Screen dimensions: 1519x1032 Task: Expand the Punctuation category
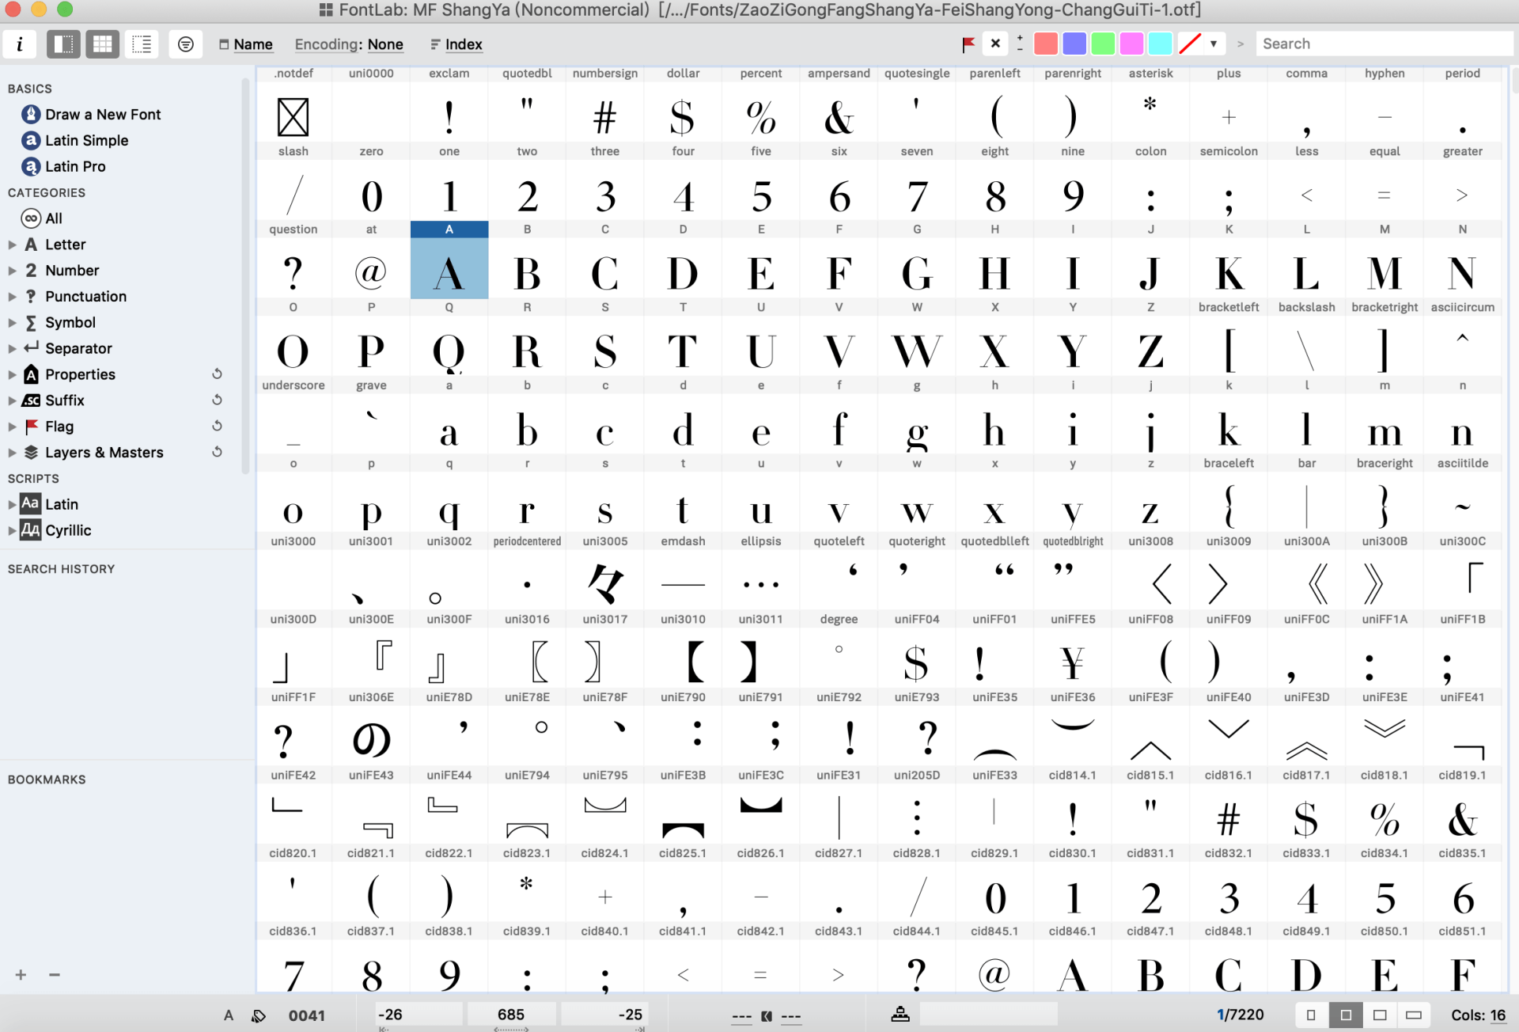click(x=12, y=297)
